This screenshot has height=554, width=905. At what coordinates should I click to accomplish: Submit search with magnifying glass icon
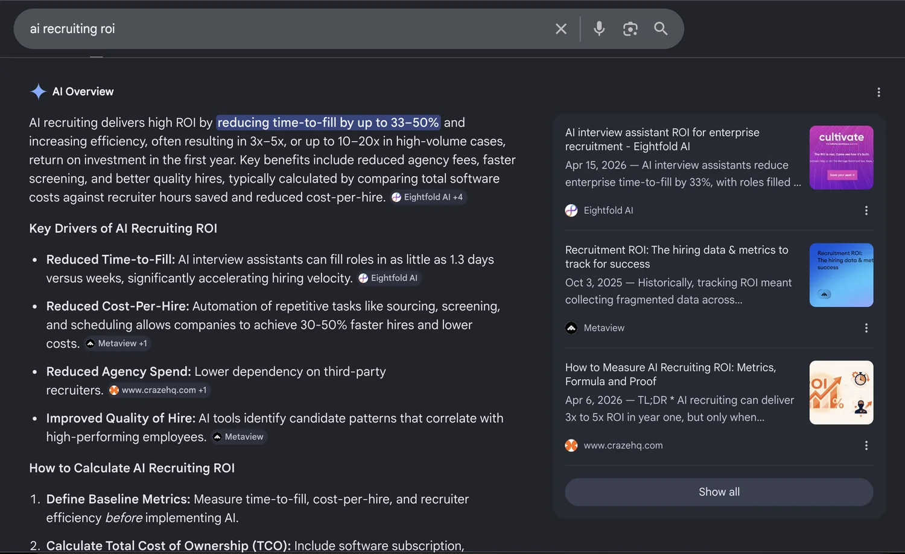661,29
